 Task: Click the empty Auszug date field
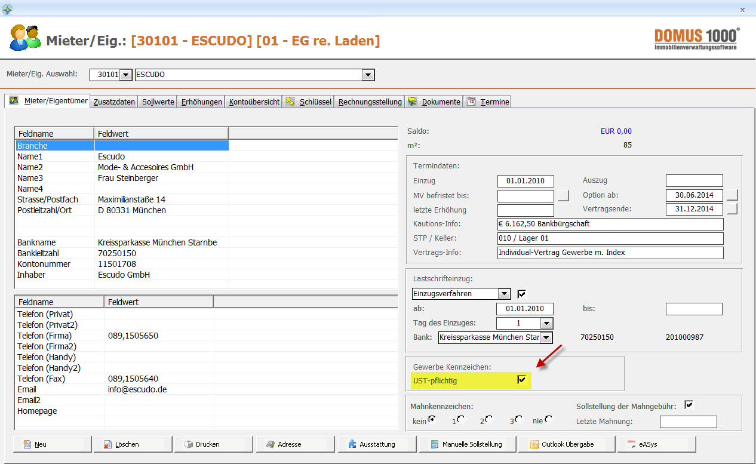[x=694, y=181]
